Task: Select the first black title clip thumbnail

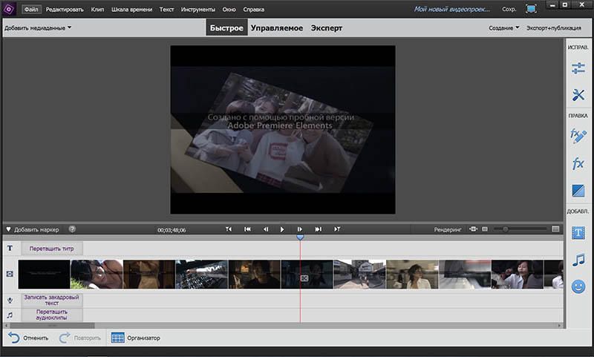Action: (x=44, y=274)
